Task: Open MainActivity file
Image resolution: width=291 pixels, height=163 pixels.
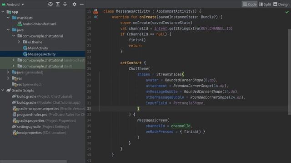Action: [38, 48]
